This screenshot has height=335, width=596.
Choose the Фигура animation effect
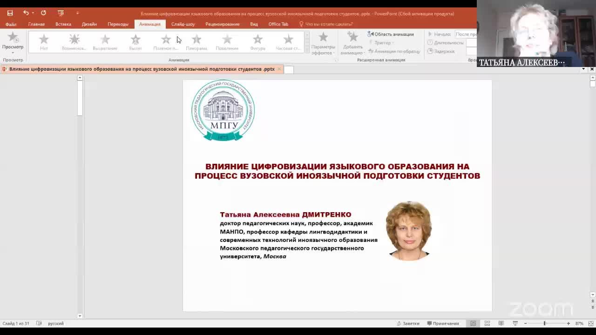tap(257, 42)
